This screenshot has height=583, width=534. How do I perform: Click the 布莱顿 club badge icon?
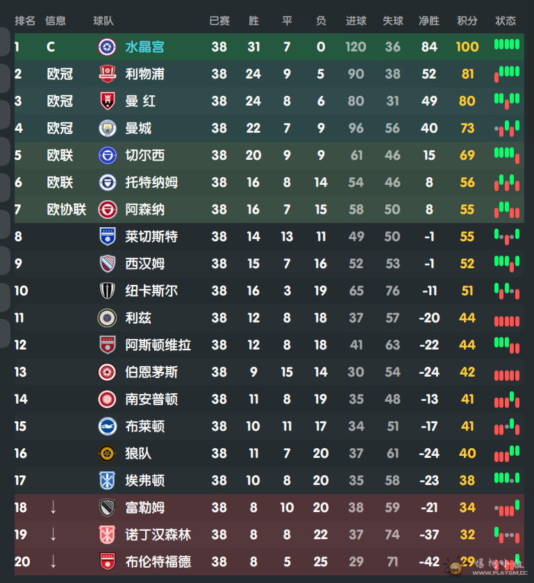click(x=108, y=427)
